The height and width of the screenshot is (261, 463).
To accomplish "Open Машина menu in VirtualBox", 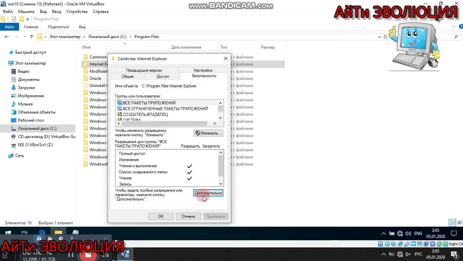I will [26, 12].
